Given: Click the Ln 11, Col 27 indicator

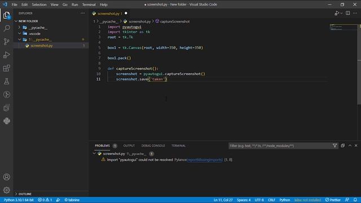Looking at the screenshot, I should [x=223, y=200].
